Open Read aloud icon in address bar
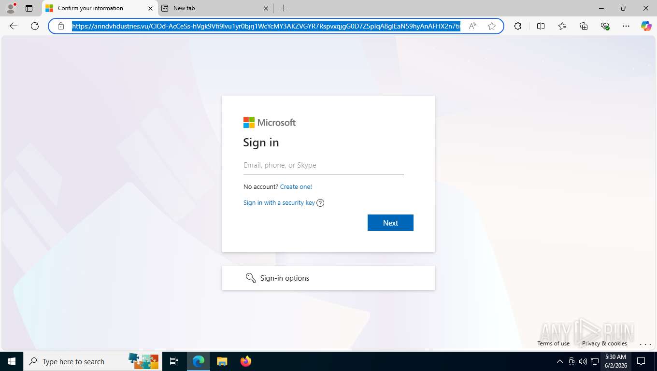Image resolution: width=657 pixels, height=371 pixels. [472, 26]
